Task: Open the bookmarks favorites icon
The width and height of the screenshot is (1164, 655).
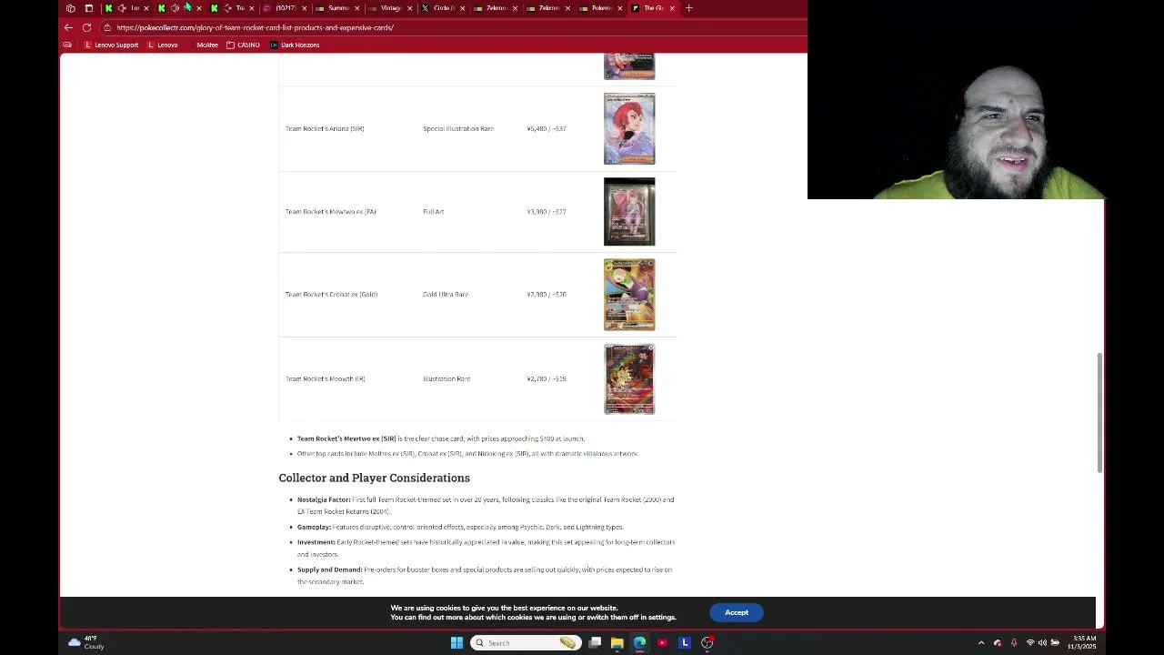Action: click(x=67, y=45)
